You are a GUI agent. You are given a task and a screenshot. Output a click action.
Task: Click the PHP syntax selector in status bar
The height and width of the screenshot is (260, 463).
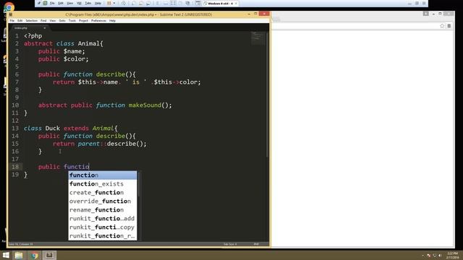coord(256,244)
